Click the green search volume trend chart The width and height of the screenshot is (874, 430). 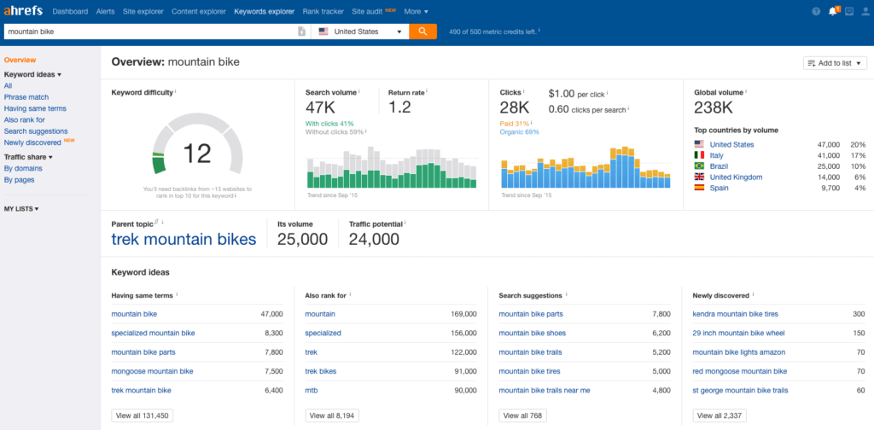(x=392, y=166)
